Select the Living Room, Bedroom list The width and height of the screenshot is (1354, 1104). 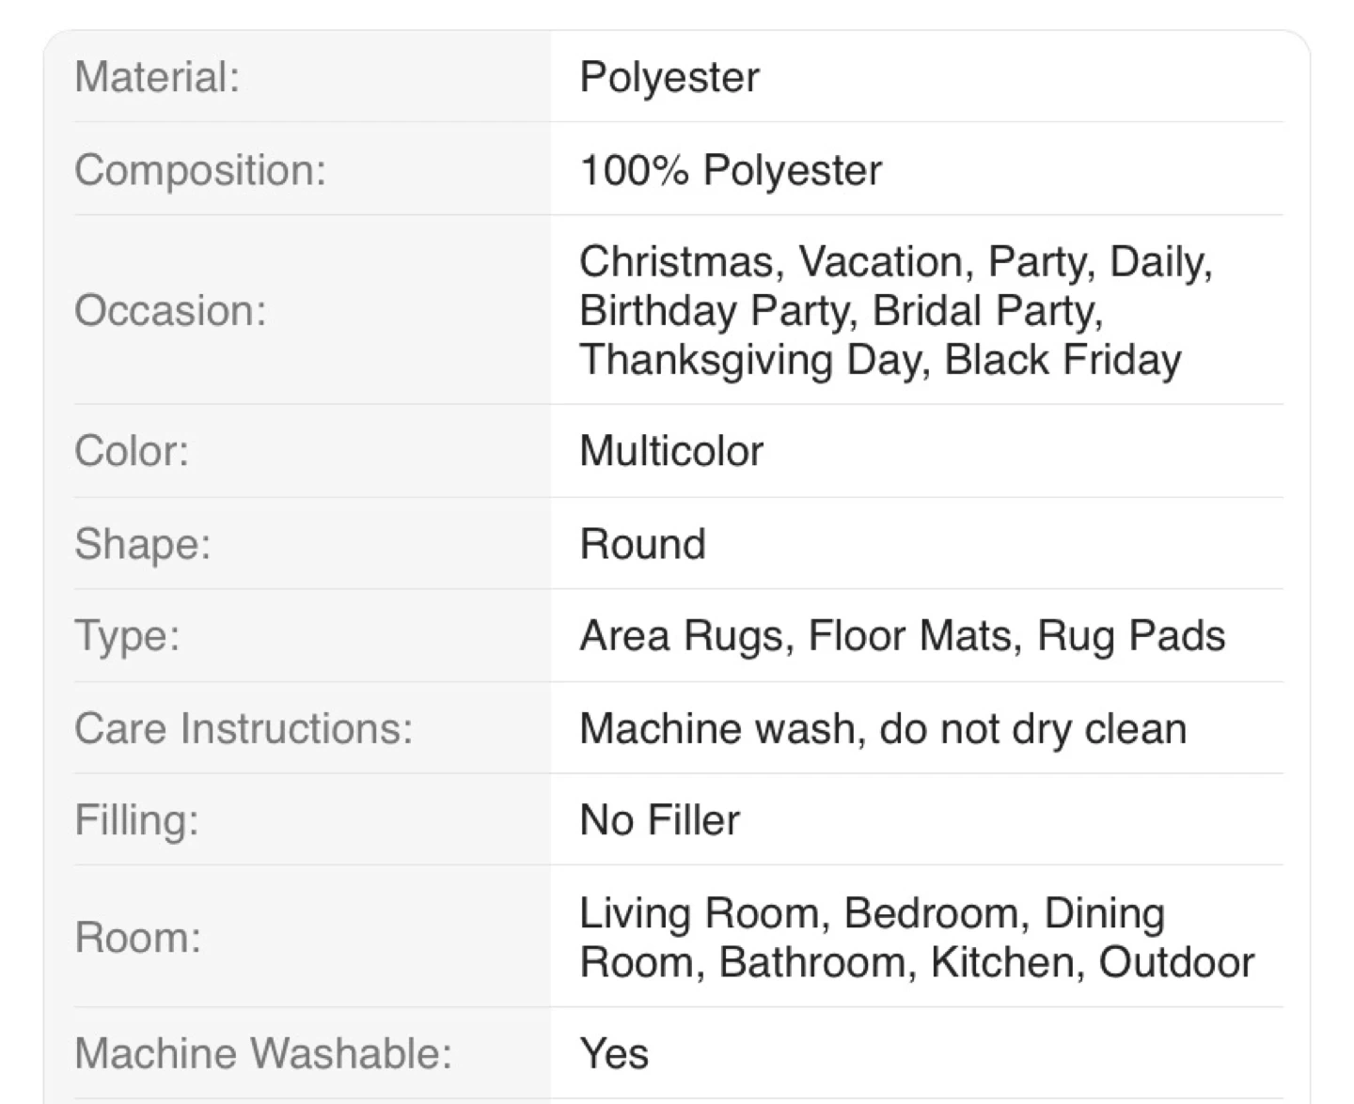(917, 937)
